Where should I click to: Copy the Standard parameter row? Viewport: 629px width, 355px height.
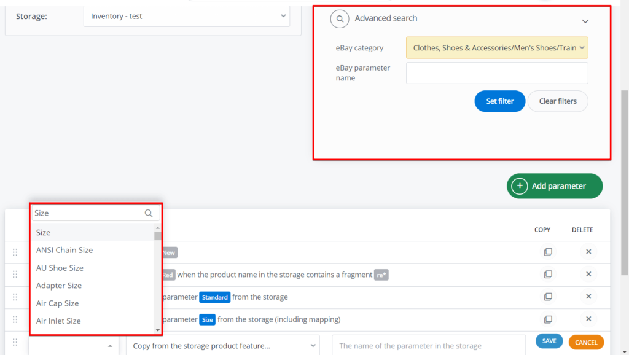(x=548, y=297)
